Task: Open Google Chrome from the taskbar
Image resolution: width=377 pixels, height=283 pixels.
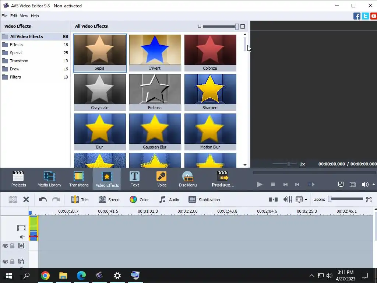Action: (45, 275)
